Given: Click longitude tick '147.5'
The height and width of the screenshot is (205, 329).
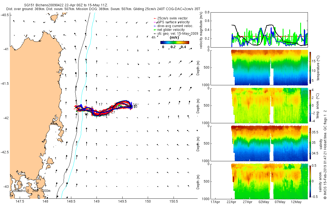Looking at the screenshot, I should click(x=20, y=201).
